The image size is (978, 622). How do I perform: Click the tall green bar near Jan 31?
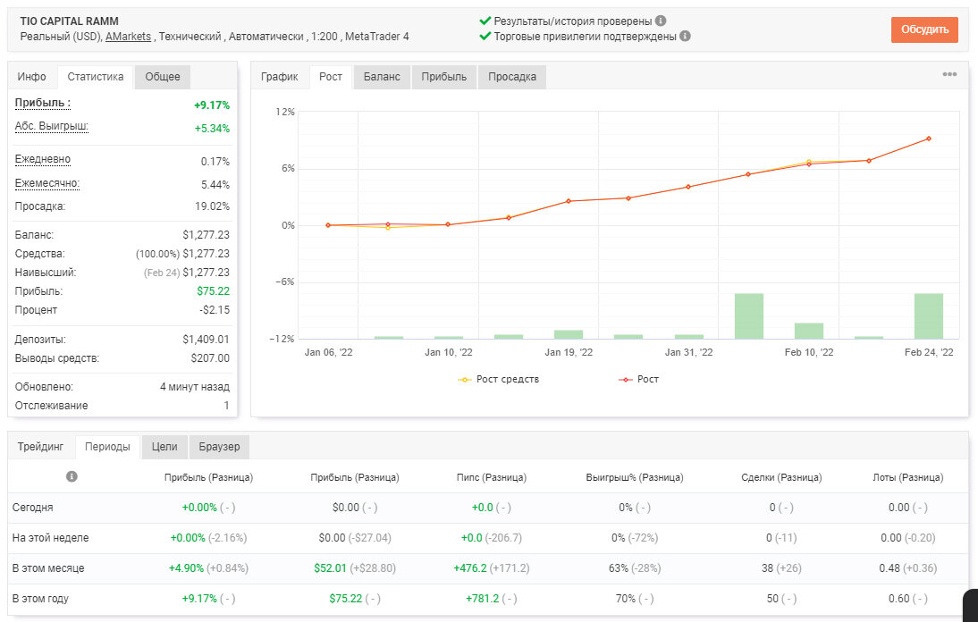point(749,316)
